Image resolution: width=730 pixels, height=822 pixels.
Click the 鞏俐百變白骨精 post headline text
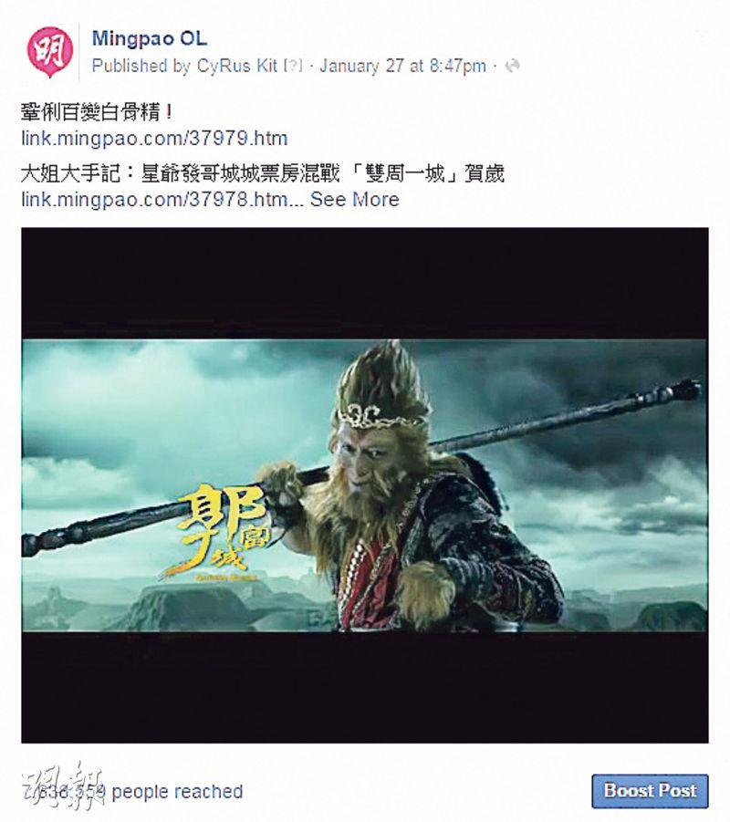click(97, 112)
